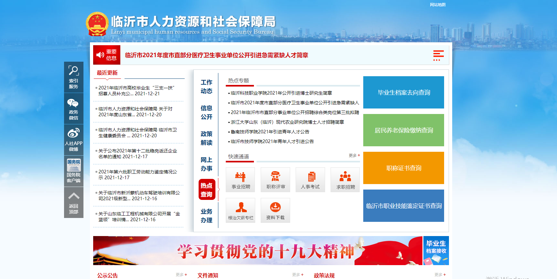Open the 求职招聘 quick channel icon
557x279 pixels.
pos(345,180)
